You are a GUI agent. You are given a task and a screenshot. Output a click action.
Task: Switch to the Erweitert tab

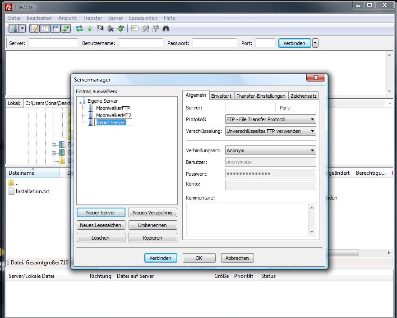pos(222,96)
